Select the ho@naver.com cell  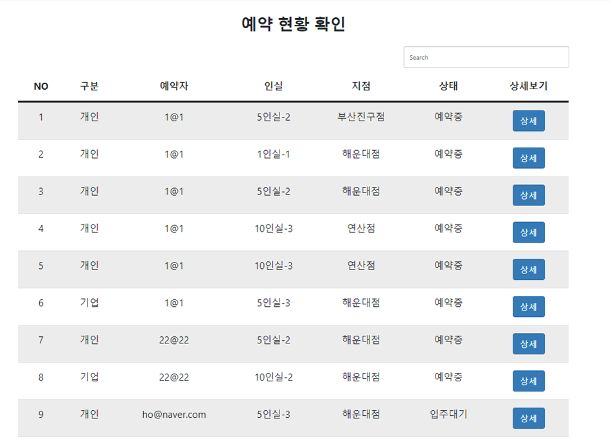point(174,415)
